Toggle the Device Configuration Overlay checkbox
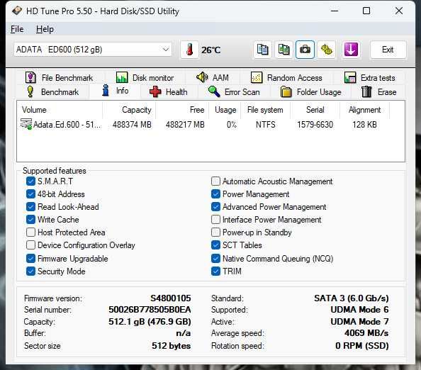 pos(30,245)
